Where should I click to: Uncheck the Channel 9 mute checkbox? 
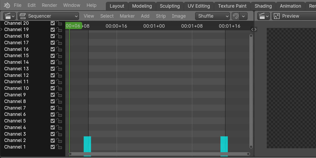pos(53,95)
